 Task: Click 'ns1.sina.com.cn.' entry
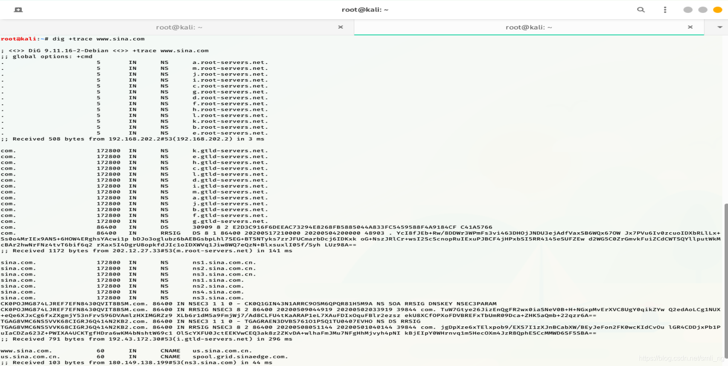click(x=224, y=262)
